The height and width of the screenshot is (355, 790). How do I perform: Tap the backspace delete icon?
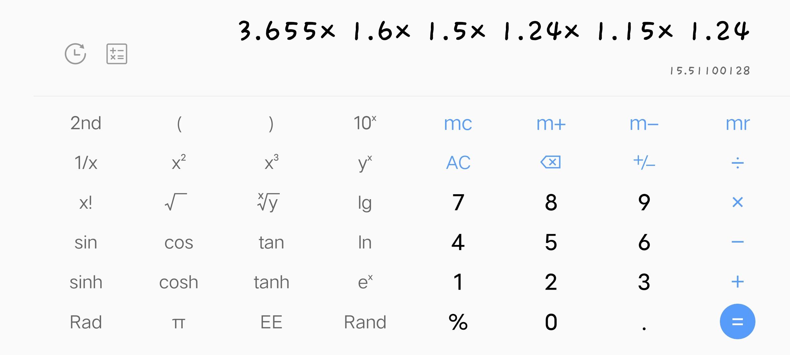click(551, 162)
